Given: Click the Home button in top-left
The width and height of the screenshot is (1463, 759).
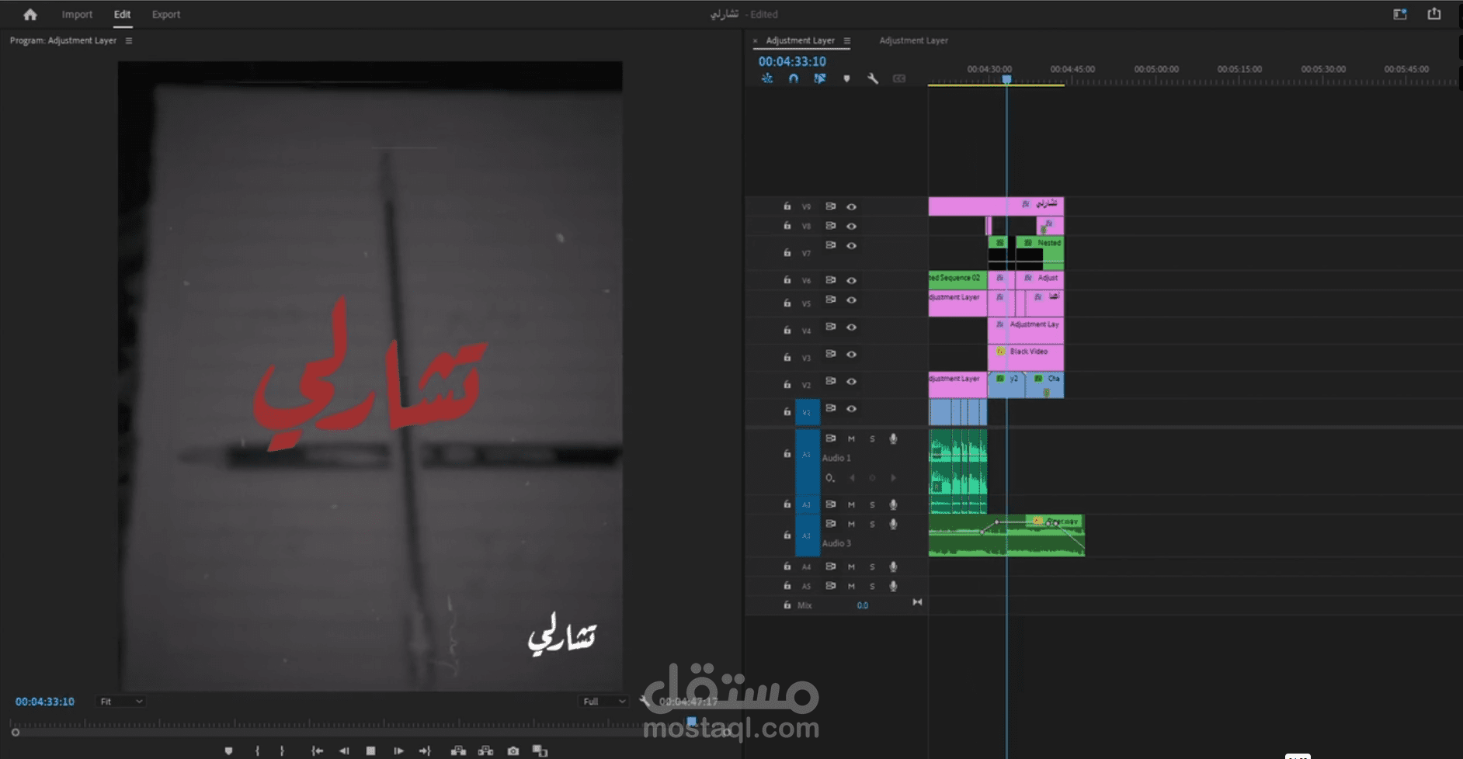Looking at the screenshot, I should pyautogui.click(x=29, y=14).
